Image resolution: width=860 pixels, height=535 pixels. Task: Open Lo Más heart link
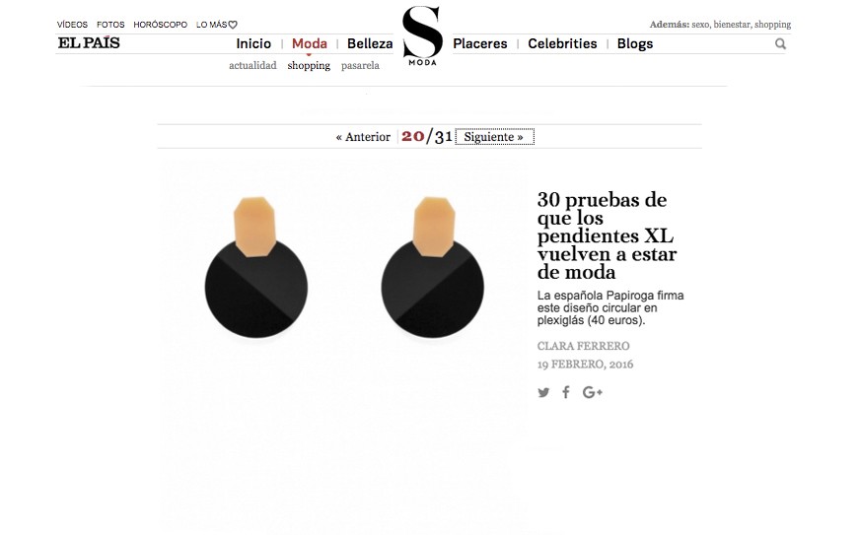coord(217,25)
